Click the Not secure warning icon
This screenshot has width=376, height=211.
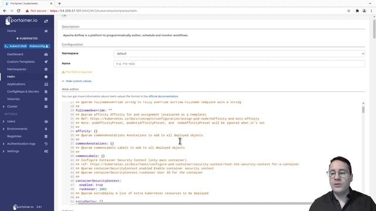coord(27,11)
